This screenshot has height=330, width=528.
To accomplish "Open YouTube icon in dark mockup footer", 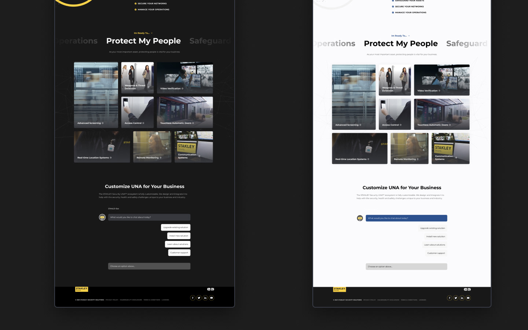I will [212, 298].
